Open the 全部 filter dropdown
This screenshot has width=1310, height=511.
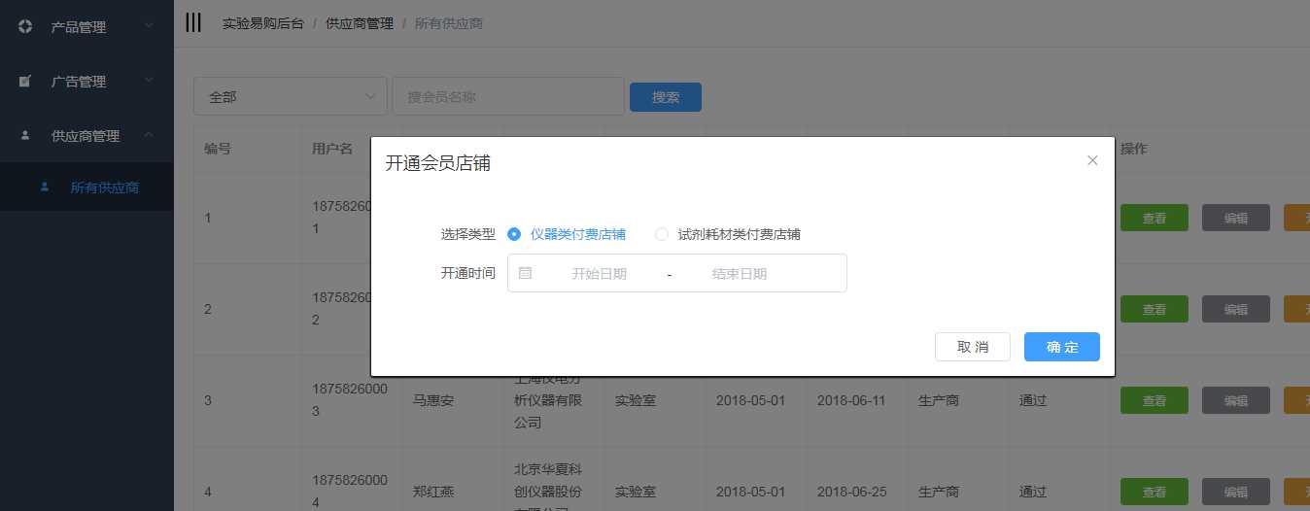(x=291, y=96)
